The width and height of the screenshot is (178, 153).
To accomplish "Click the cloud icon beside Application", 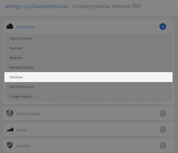I will point(10,26).
